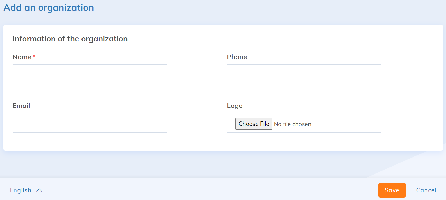Click the "Information of the organization" heading
Image resolution: width=446 pixels, height=200 pixels.
70,39
